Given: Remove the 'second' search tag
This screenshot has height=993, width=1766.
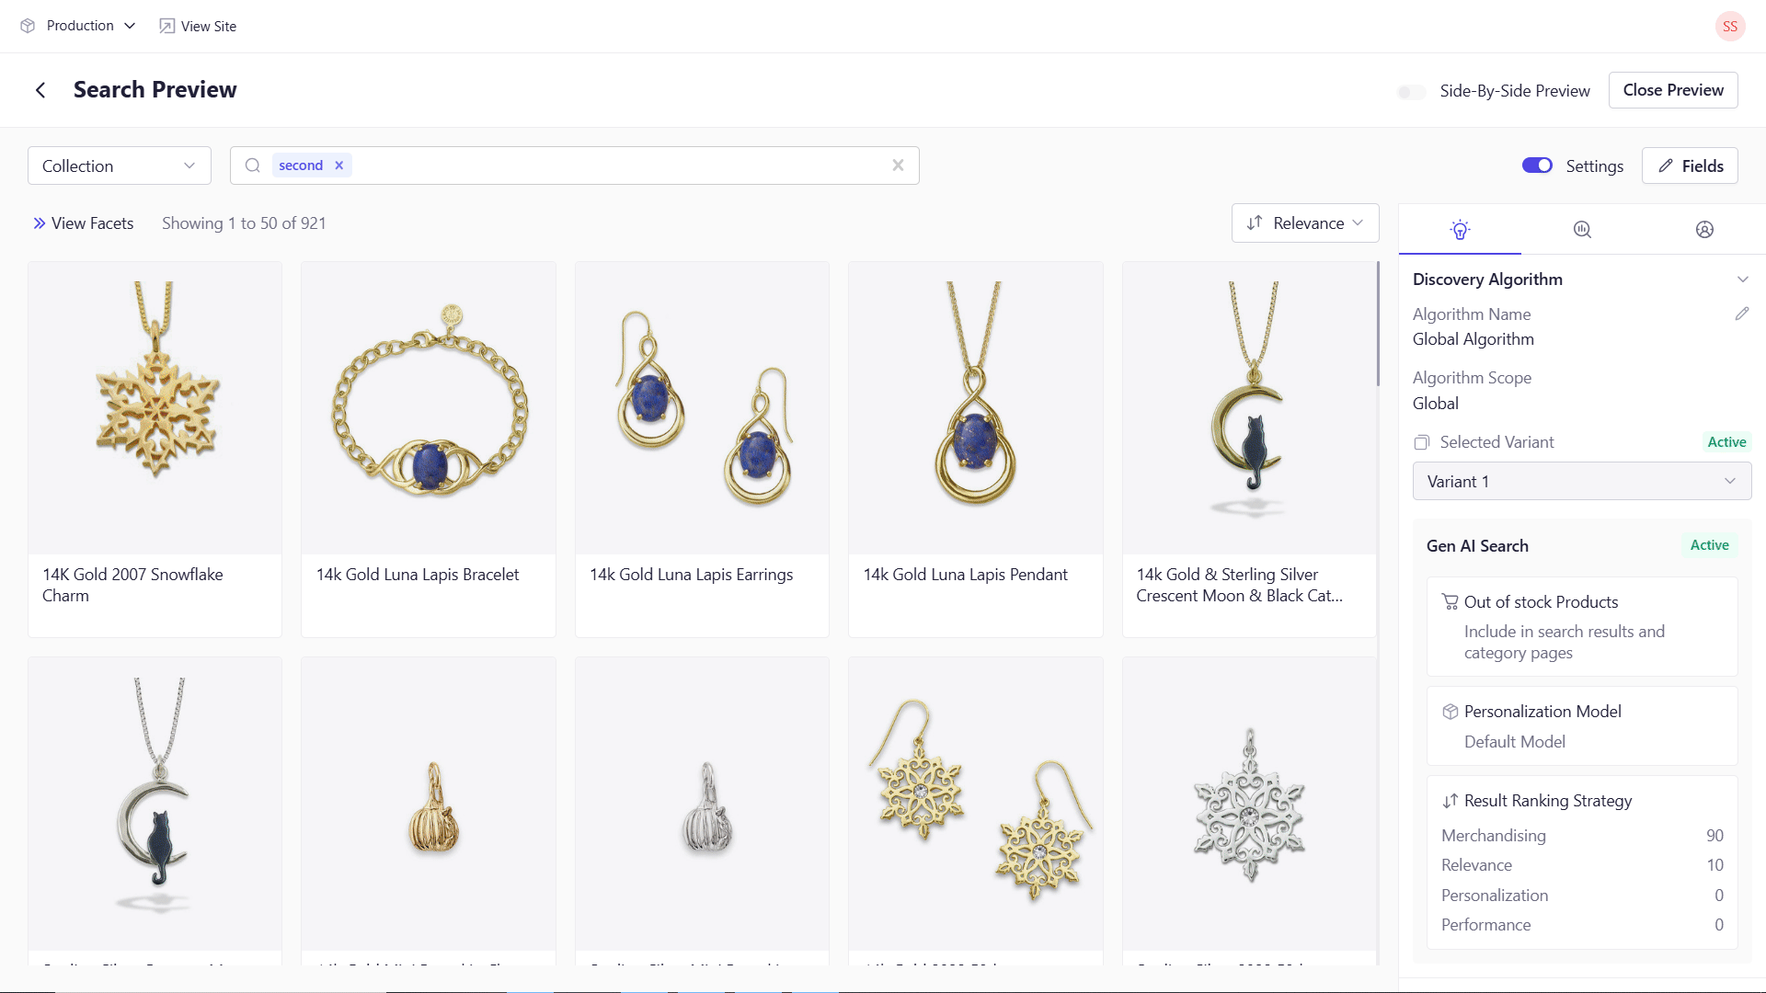Looking at the screenshot, I should [x=339, y=165].
